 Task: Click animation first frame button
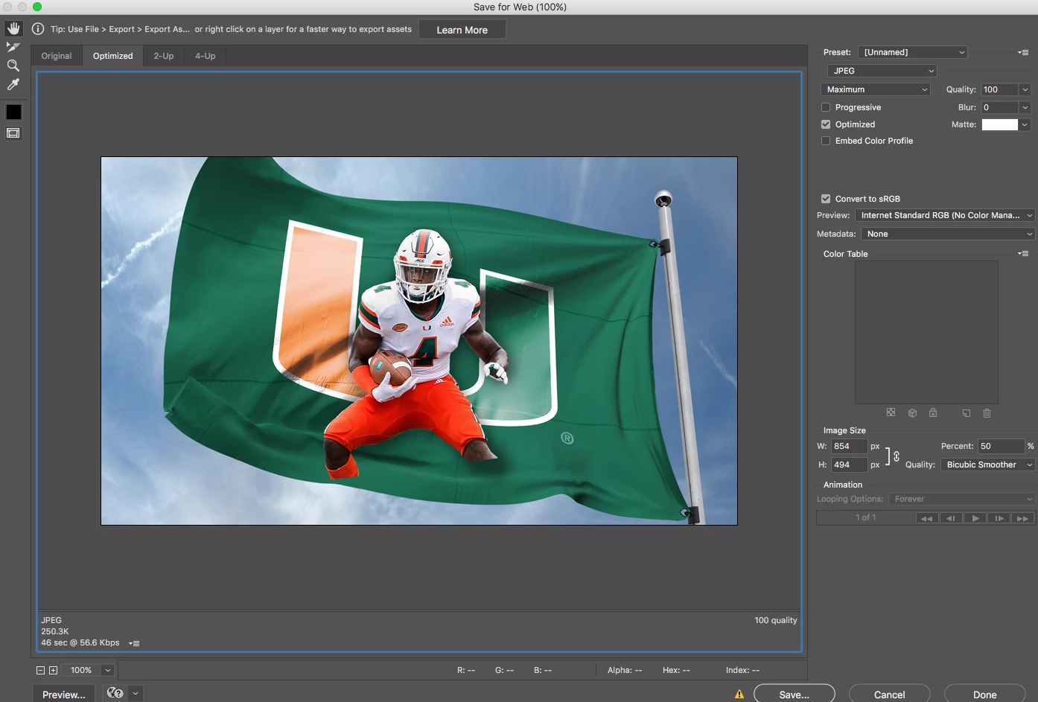(926, 518)
